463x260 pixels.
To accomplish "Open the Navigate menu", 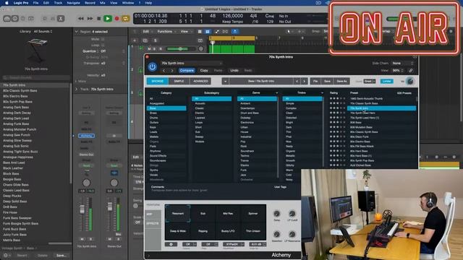I will (74, 3).
